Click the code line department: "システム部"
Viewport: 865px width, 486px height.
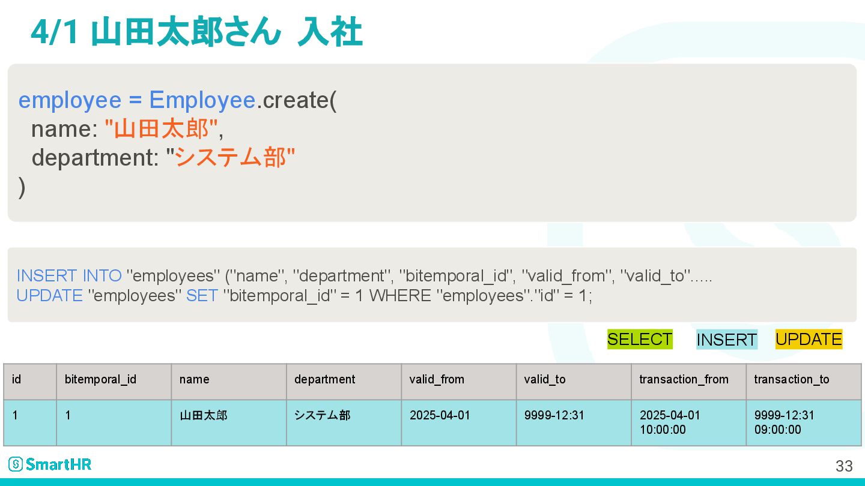tap(163, 158)
